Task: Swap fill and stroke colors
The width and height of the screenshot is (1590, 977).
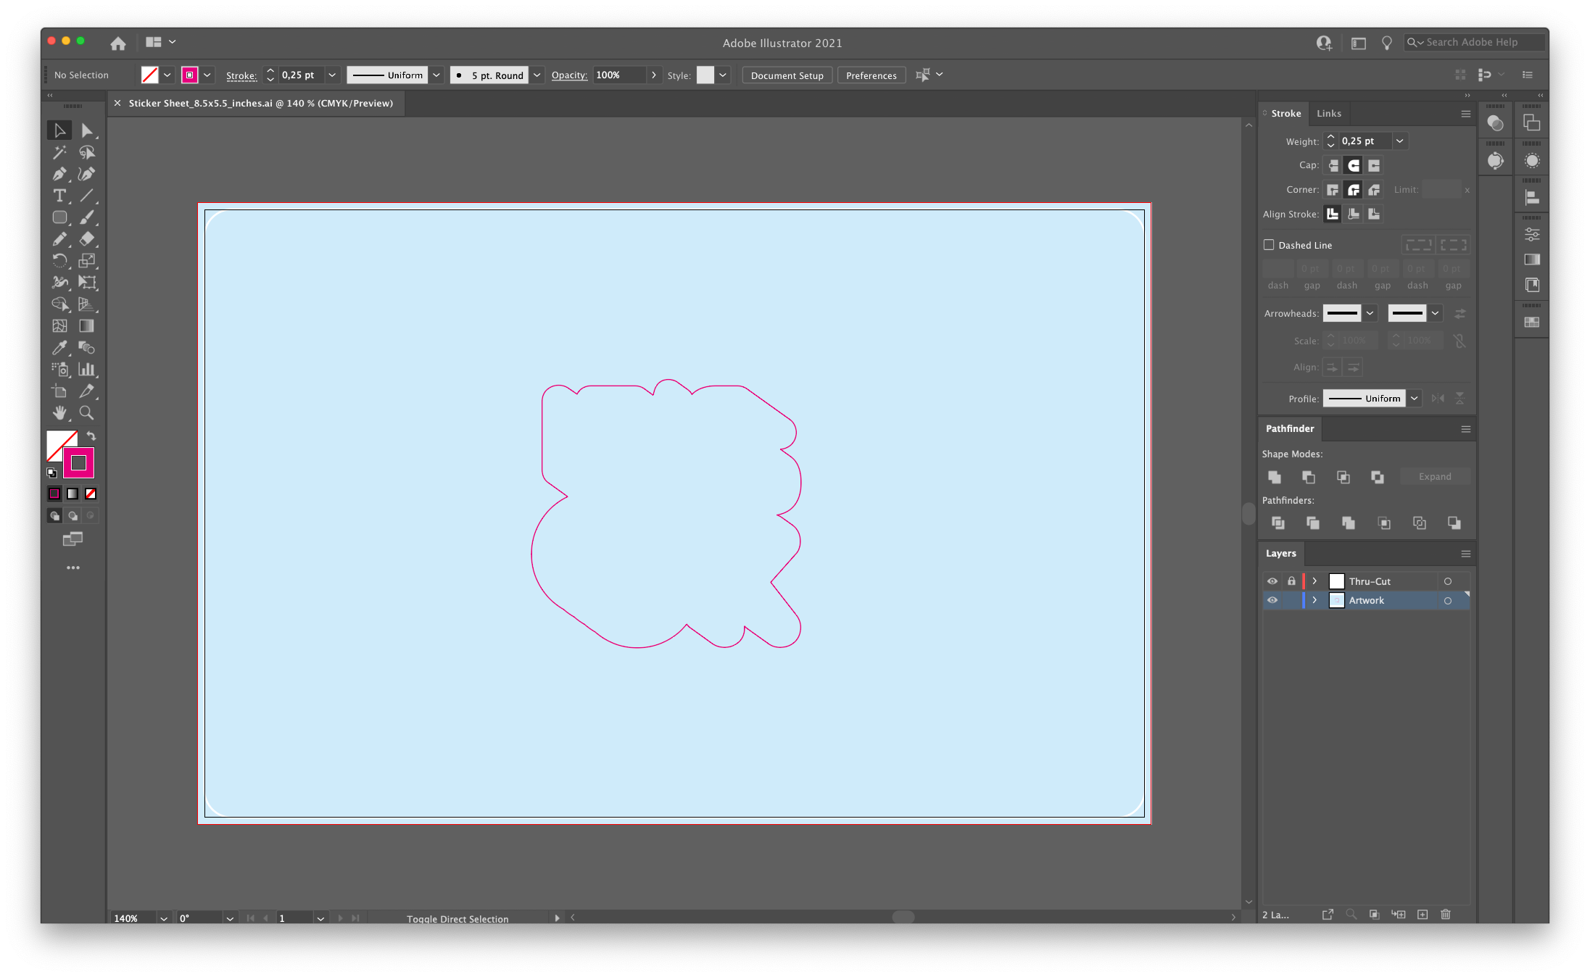Action: tap(91, 436)
